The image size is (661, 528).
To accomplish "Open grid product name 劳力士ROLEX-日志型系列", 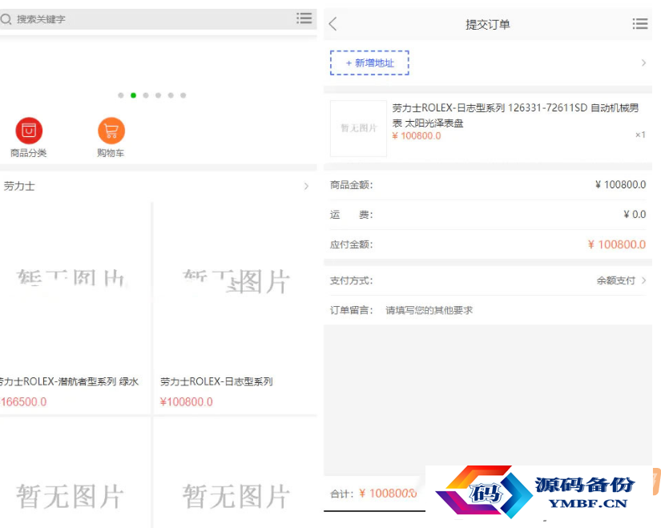I will (216, 381).
